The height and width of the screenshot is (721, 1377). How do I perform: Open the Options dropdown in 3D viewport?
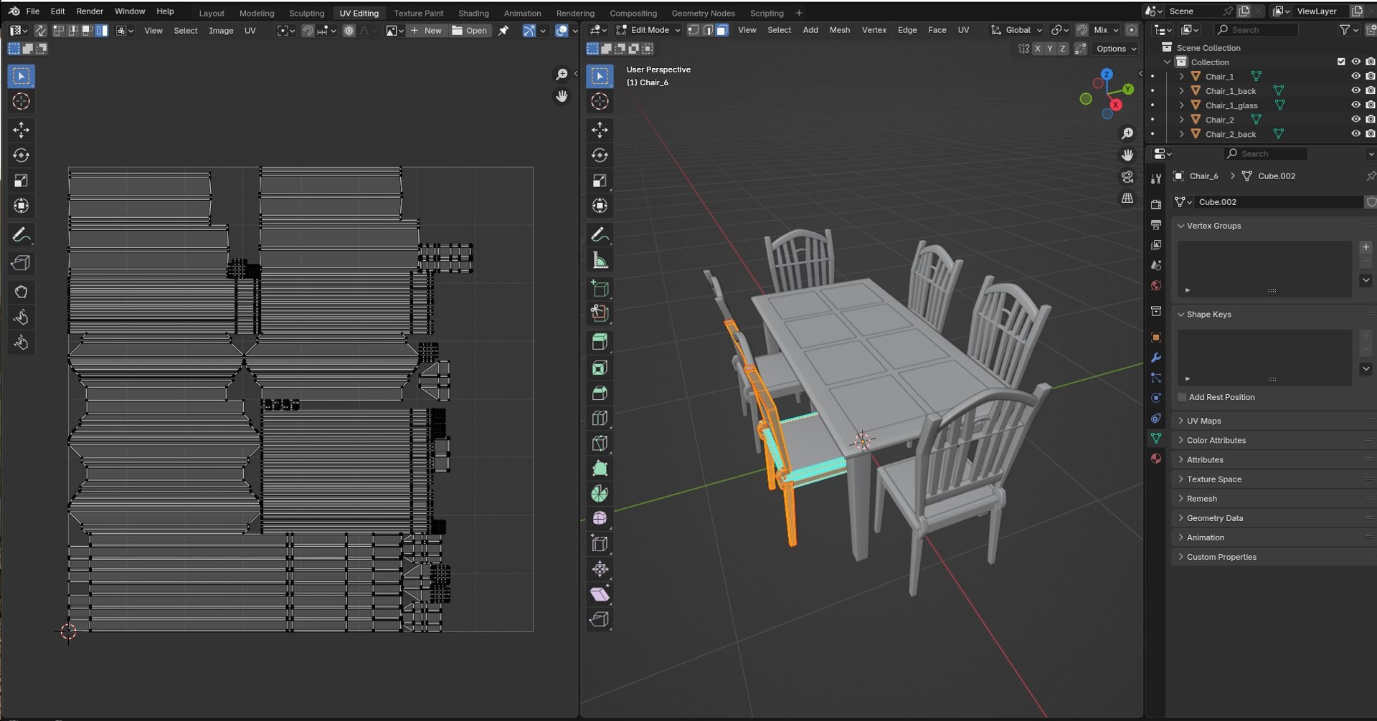pyautogui.click(x=1117, y=49)
